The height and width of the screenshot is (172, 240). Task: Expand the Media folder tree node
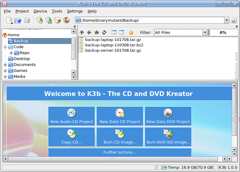[x=5, y=77]
